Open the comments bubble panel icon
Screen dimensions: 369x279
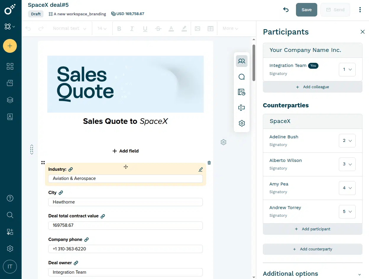242,77
